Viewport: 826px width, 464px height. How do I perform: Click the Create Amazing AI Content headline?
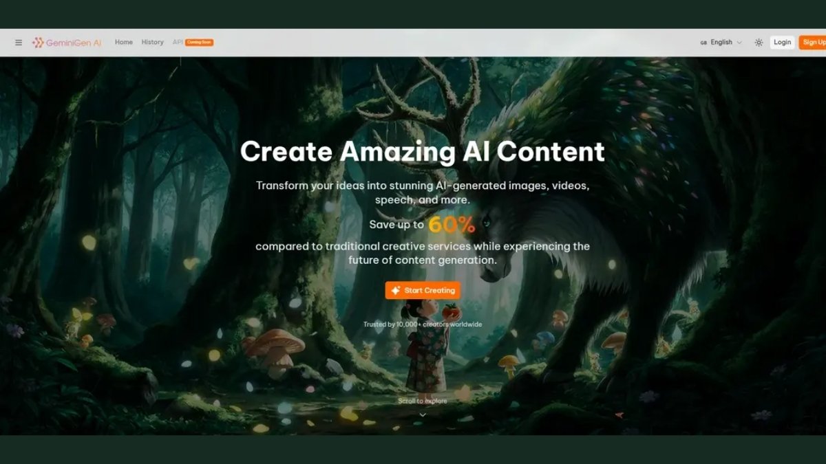pyautogui.click(x=423, y=151)
